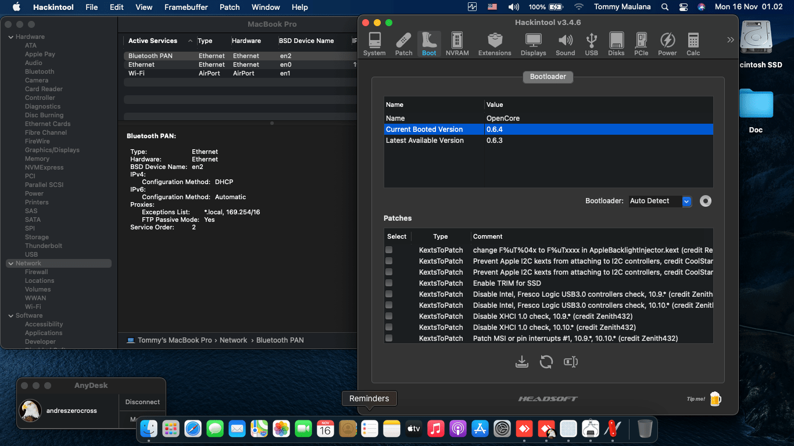Enable the 'Enable TRIM for SSD' patch checkbox
Screen dimensions: 794x446
389,283
